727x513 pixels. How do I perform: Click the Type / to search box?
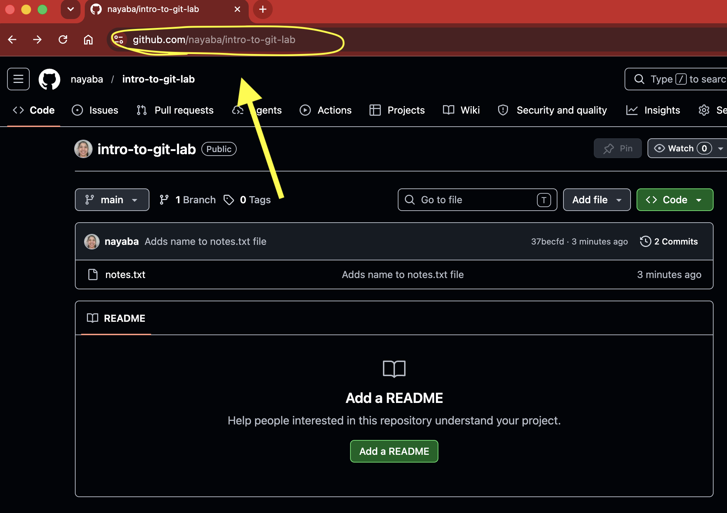676,79
